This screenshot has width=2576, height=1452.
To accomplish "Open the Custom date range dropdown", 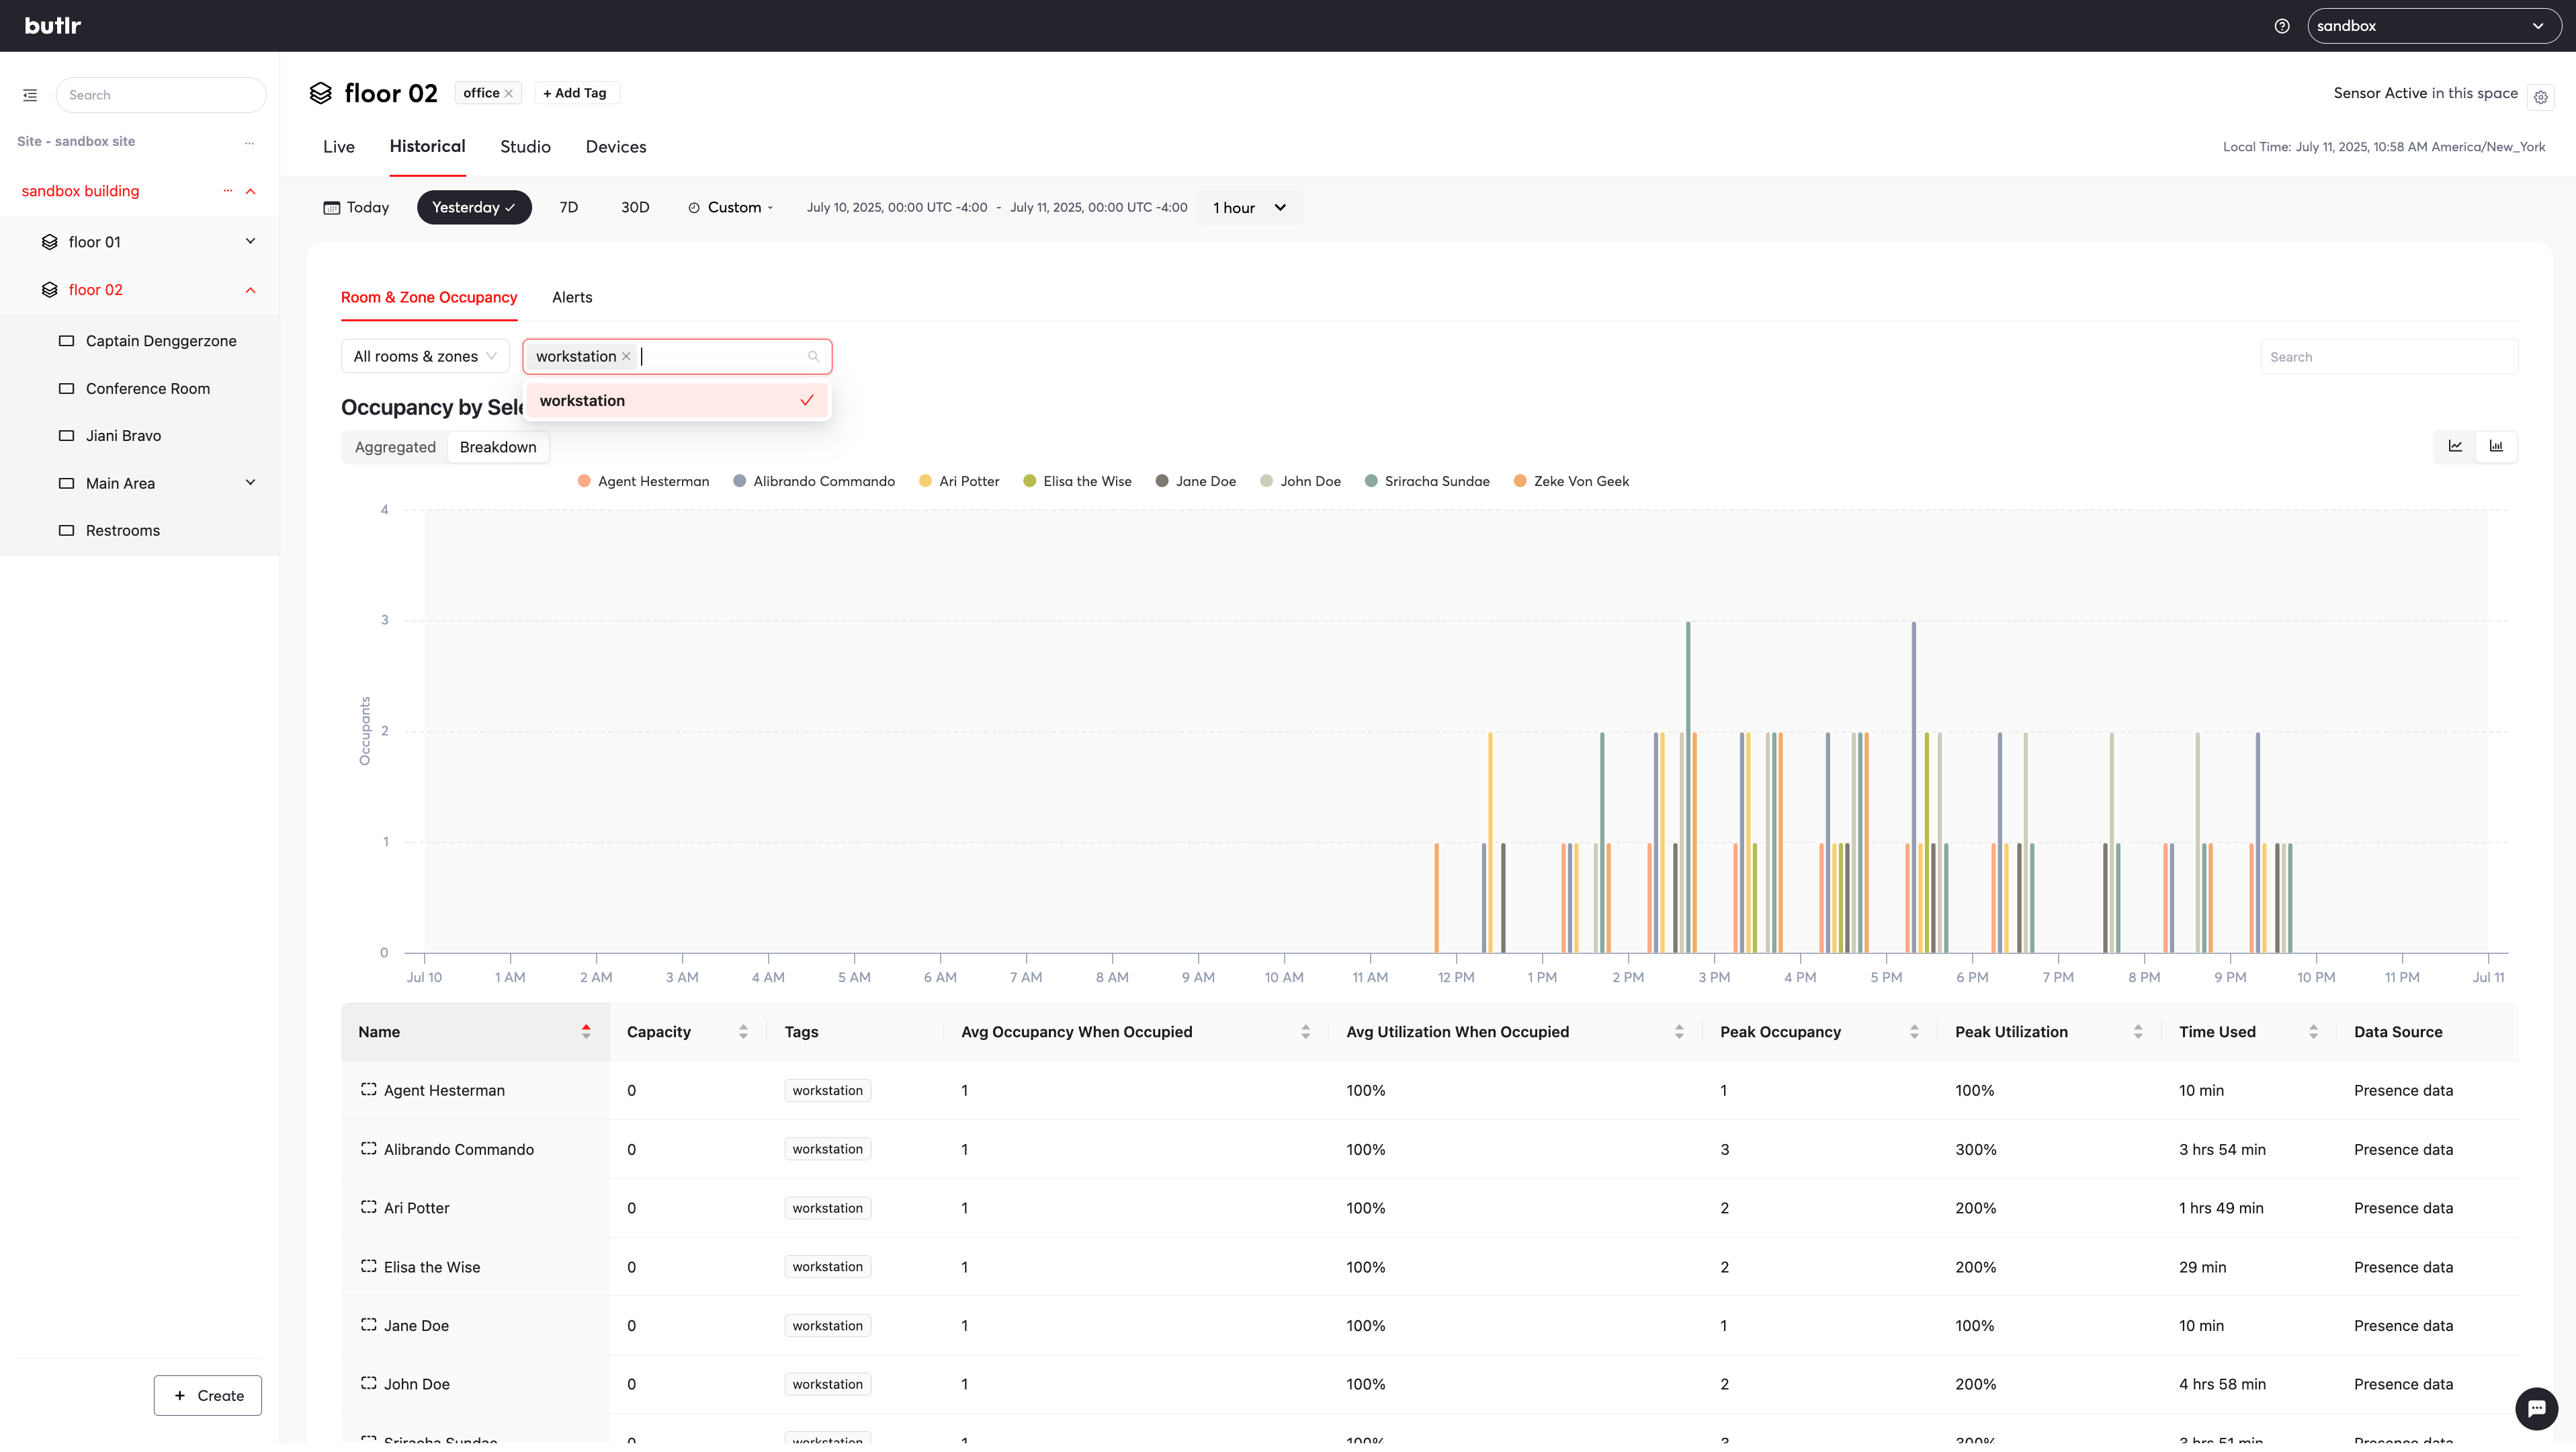I will [x=731, y=208].
